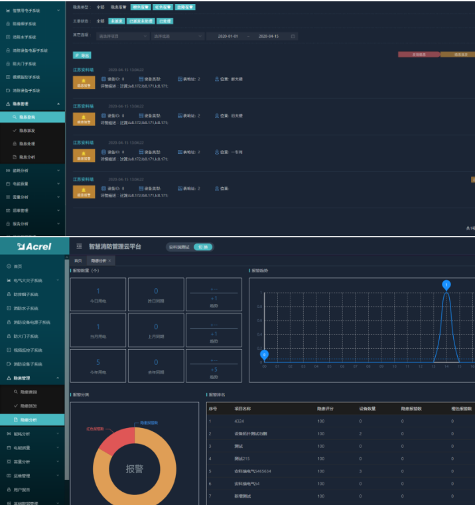Image resolution: width=475 pixels, height=505 pixels.
Task: Click the 切换 switch button
Action: (x=203, y=247)
